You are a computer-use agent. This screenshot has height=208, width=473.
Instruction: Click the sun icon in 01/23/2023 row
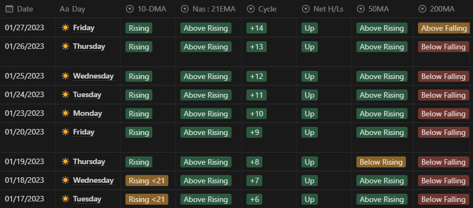(x=65, y=113)
